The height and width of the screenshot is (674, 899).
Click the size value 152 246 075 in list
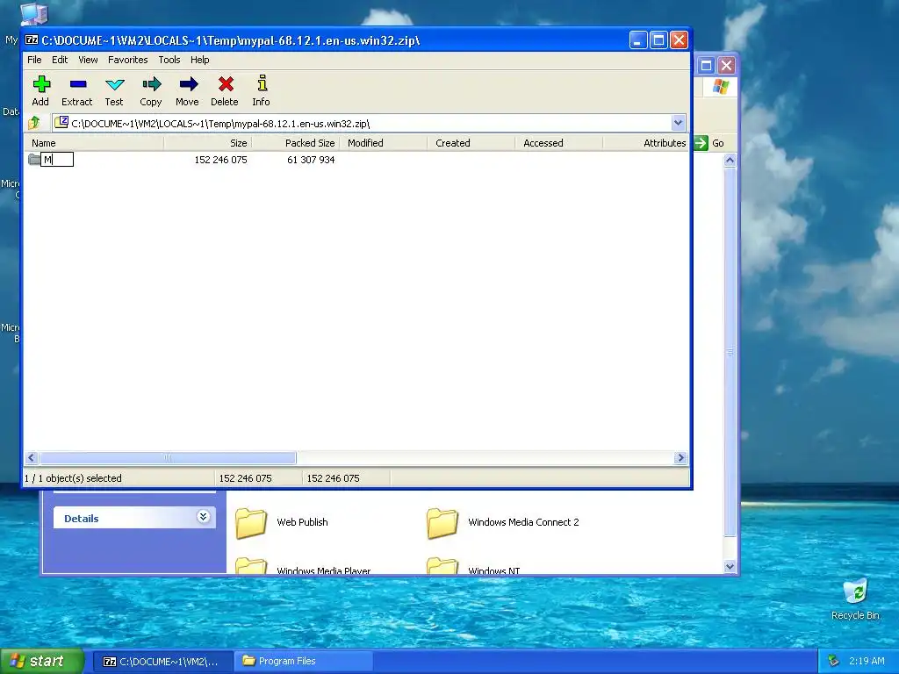[x=220, y=160]
